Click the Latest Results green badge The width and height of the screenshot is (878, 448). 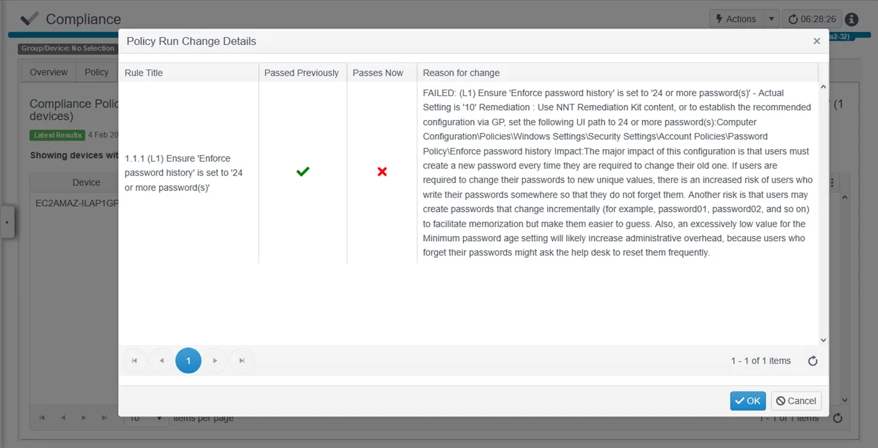pyautogui.click(x=57, y=135)
